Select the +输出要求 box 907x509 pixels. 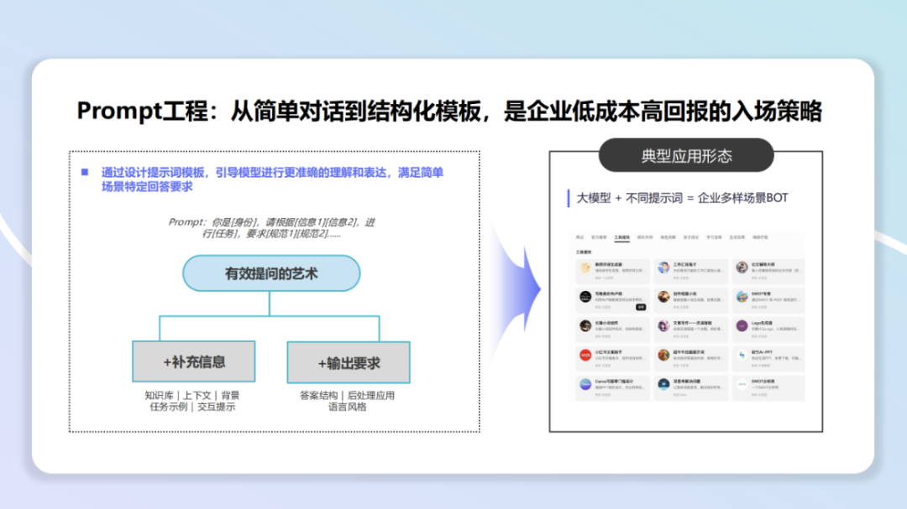tap(349, 362)
